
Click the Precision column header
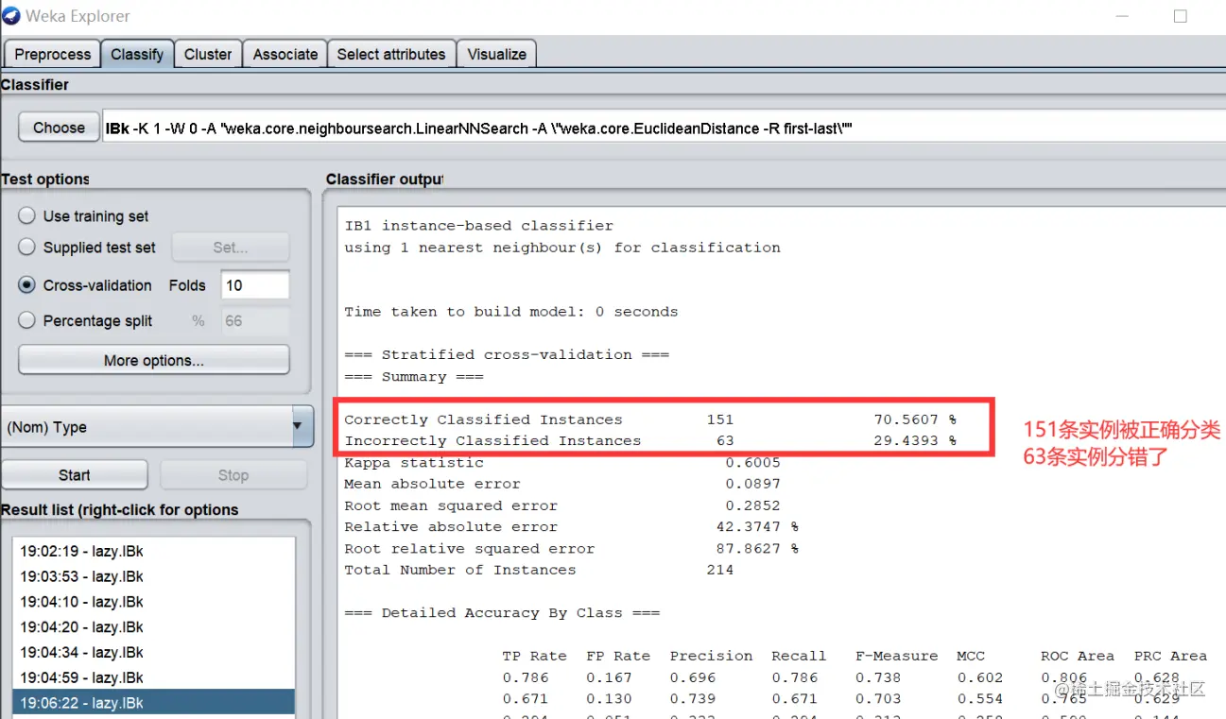point(712,656)
